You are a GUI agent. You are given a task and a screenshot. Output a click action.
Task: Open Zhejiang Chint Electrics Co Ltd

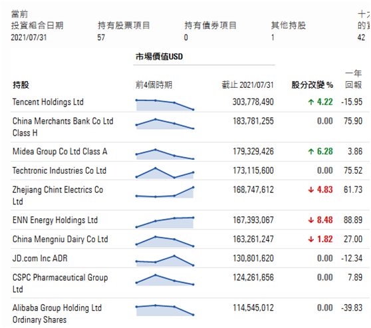click(58, 196)
